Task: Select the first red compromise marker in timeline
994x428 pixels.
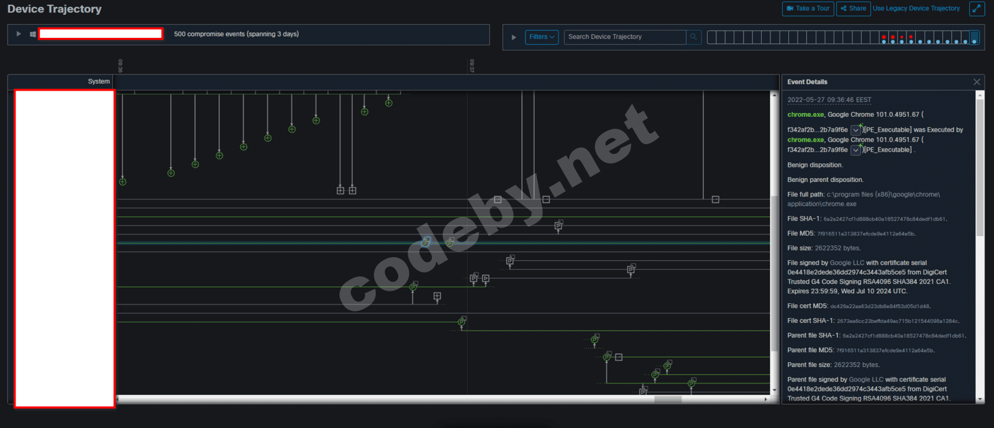Action: [x=883, y=38]
